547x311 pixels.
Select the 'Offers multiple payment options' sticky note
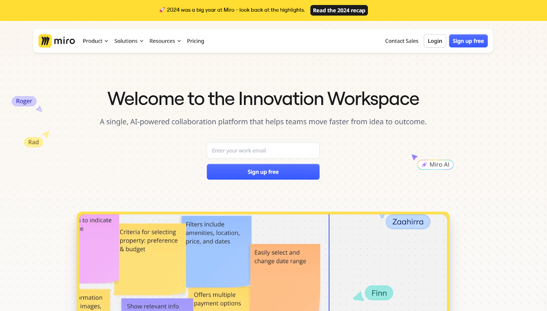pyautogui.click(x=219, y=299)
